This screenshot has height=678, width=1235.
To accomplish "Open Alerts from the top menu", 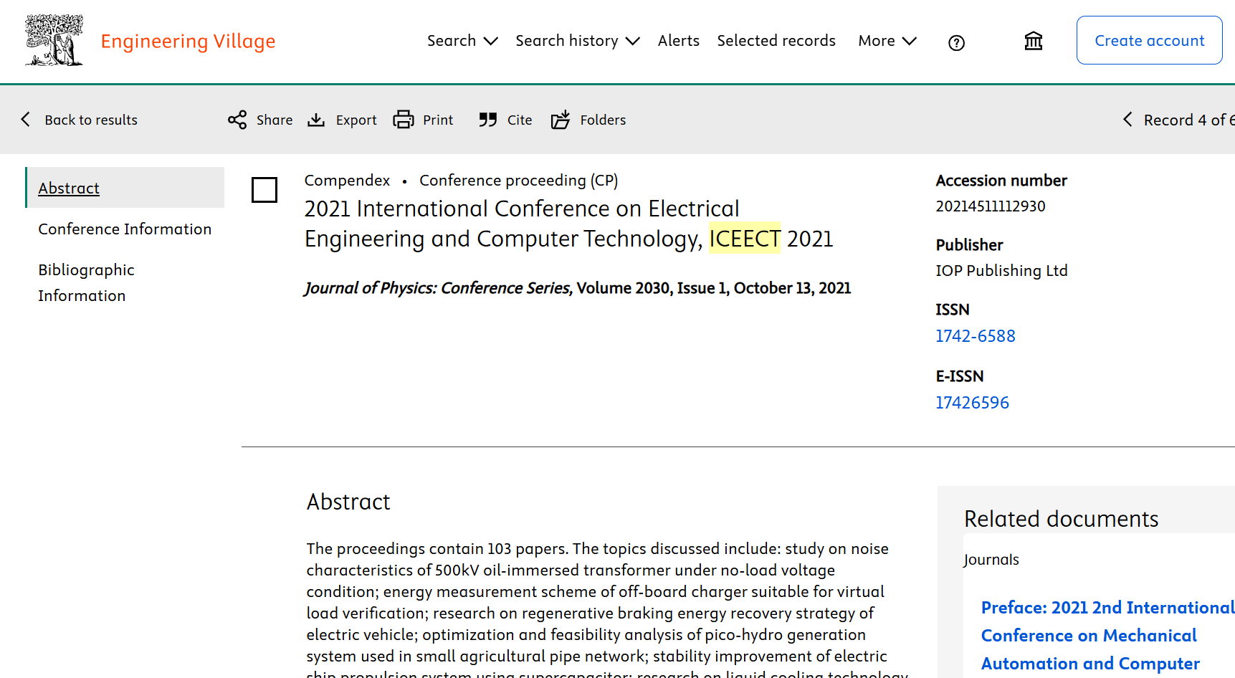I will (x=678, y=41).
